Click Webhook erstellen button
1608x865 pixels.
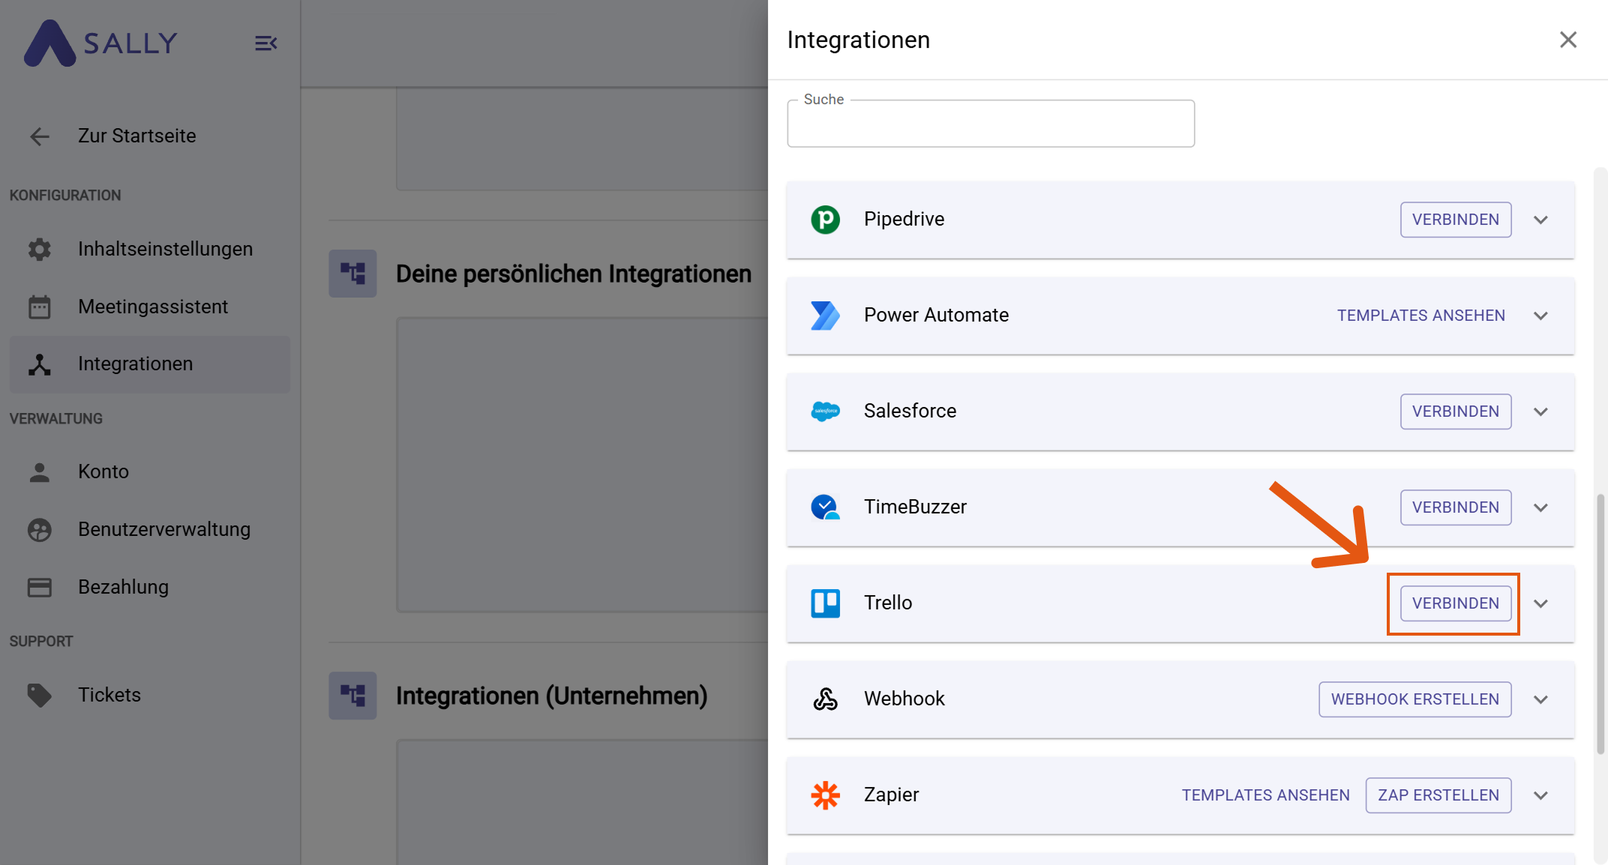pyautogui.click(x=1414, y=699)
